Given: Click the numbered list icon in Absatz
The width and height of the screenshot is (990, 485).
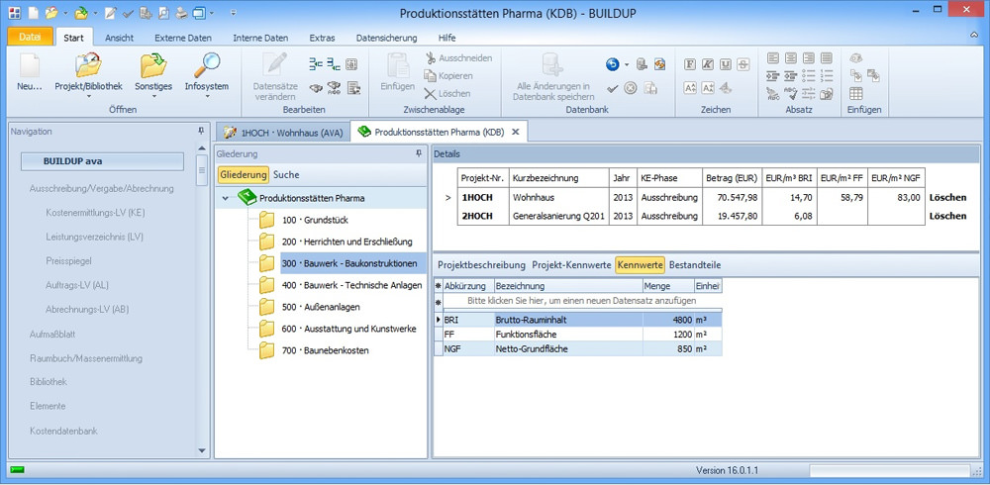Looking at the screenshot, I should tap(827, 76).
